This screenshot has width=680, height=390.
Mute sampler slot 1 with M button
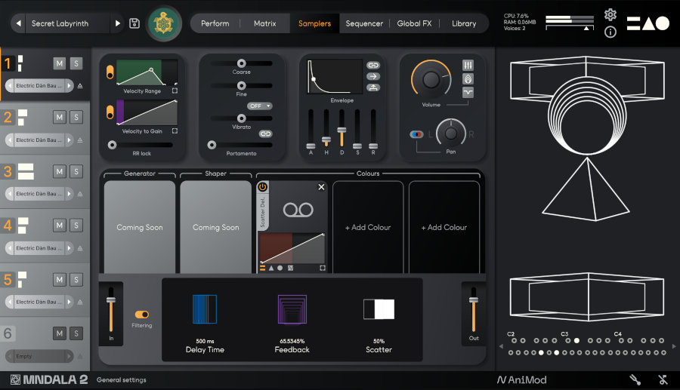[59, 63]
